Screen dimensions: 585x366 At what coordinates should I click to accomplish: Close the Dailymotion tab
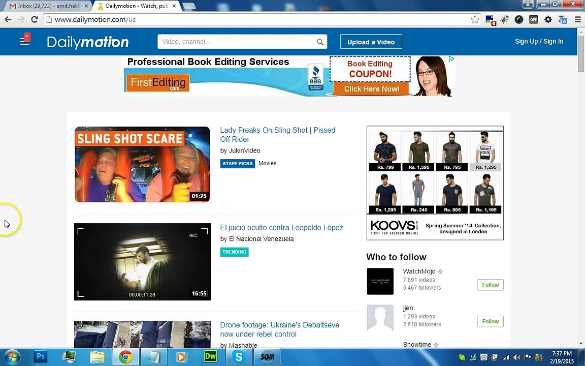pyautogui.click(x=174, y=6)
